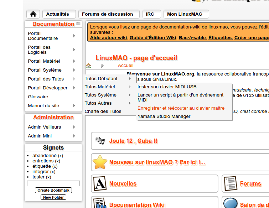Open the 'Joute 12 , Cuba !!' link
The image size is (269, 208).
point(133,141)
